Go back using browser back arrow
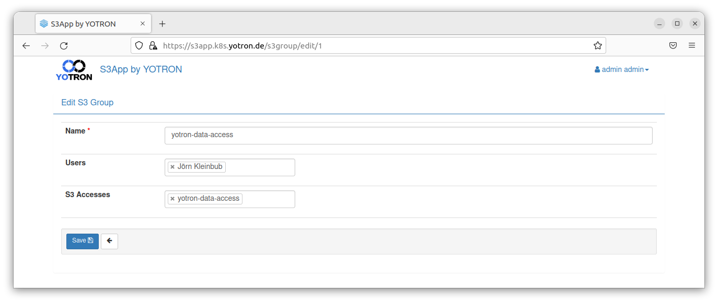This screenshot has width=718, height=303. (x=26, y=46)
